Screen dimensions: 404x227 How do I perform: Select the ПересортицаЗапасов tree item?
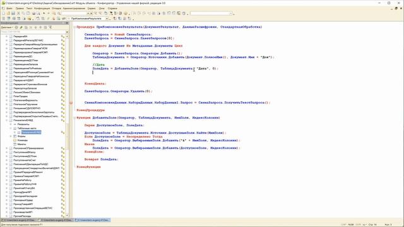[x=25, y=88]
